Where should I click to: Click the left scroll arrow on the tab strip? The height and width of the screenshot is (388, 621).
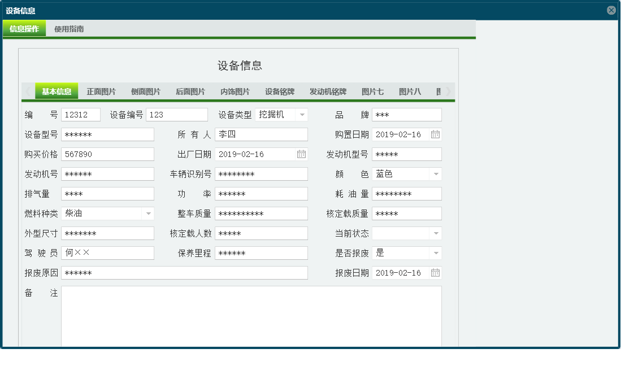coord(28,90)
